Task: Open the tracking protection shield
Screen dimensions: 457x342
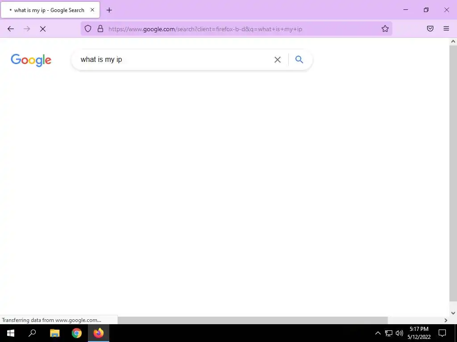Action: pyautogui.click(x=88, y=28)
